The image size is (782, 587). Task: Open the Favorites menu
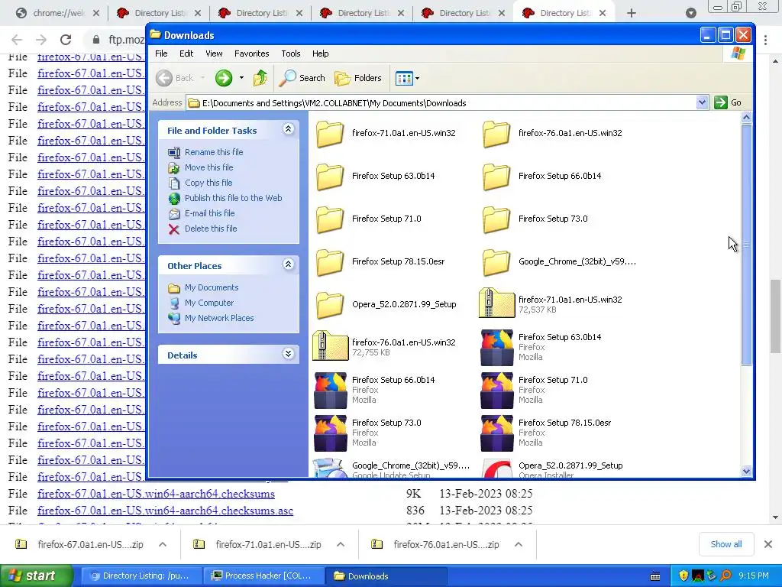[x=252, y=54]
